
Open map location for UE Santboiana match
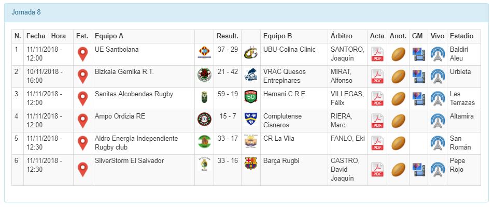[82, 54]
